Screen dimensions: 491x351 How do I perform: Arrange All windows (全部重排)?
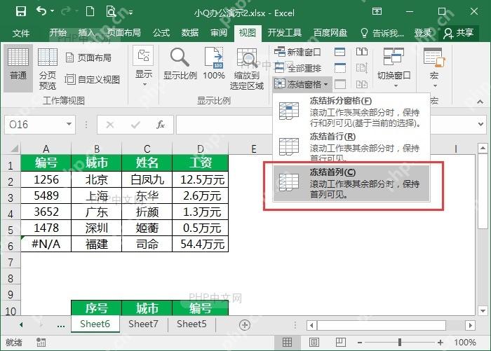[x=297, y=68]
